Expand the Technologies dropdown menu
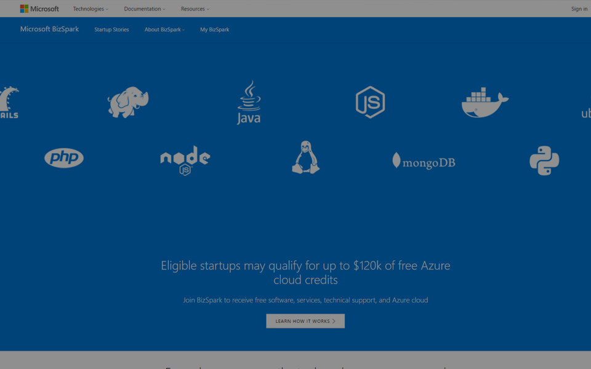The height and width of the screenshot is (369, 591). coord(90,9)
